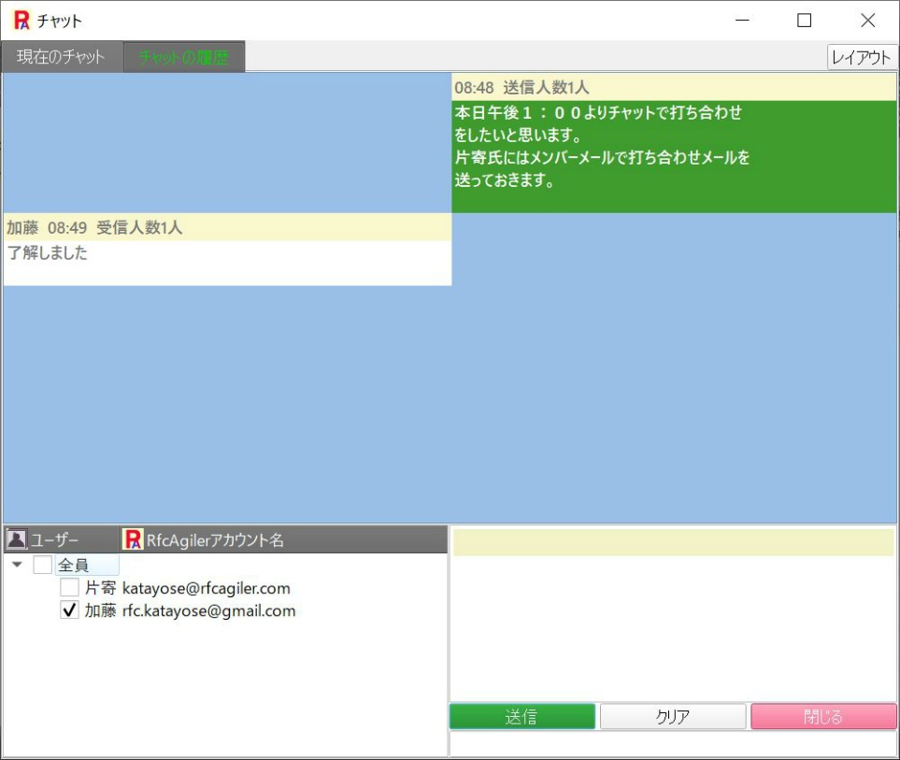Select katayose@rfcagiler.com account text

coord(206,588)
